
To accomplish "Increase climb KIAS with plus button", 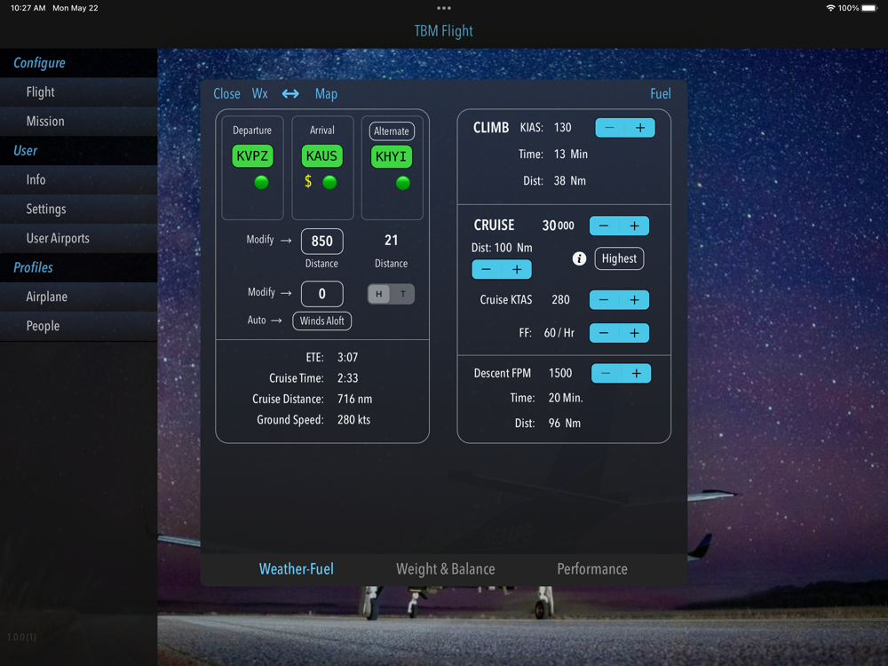I will [640, 128].
